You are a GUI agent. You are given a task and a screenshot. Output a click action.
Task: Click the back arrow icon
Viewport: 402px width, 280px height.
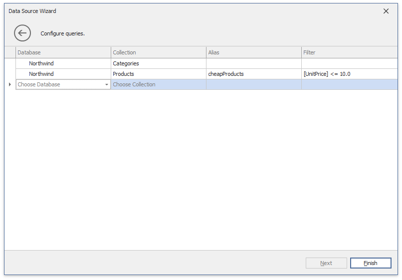(x=22, y=33)
